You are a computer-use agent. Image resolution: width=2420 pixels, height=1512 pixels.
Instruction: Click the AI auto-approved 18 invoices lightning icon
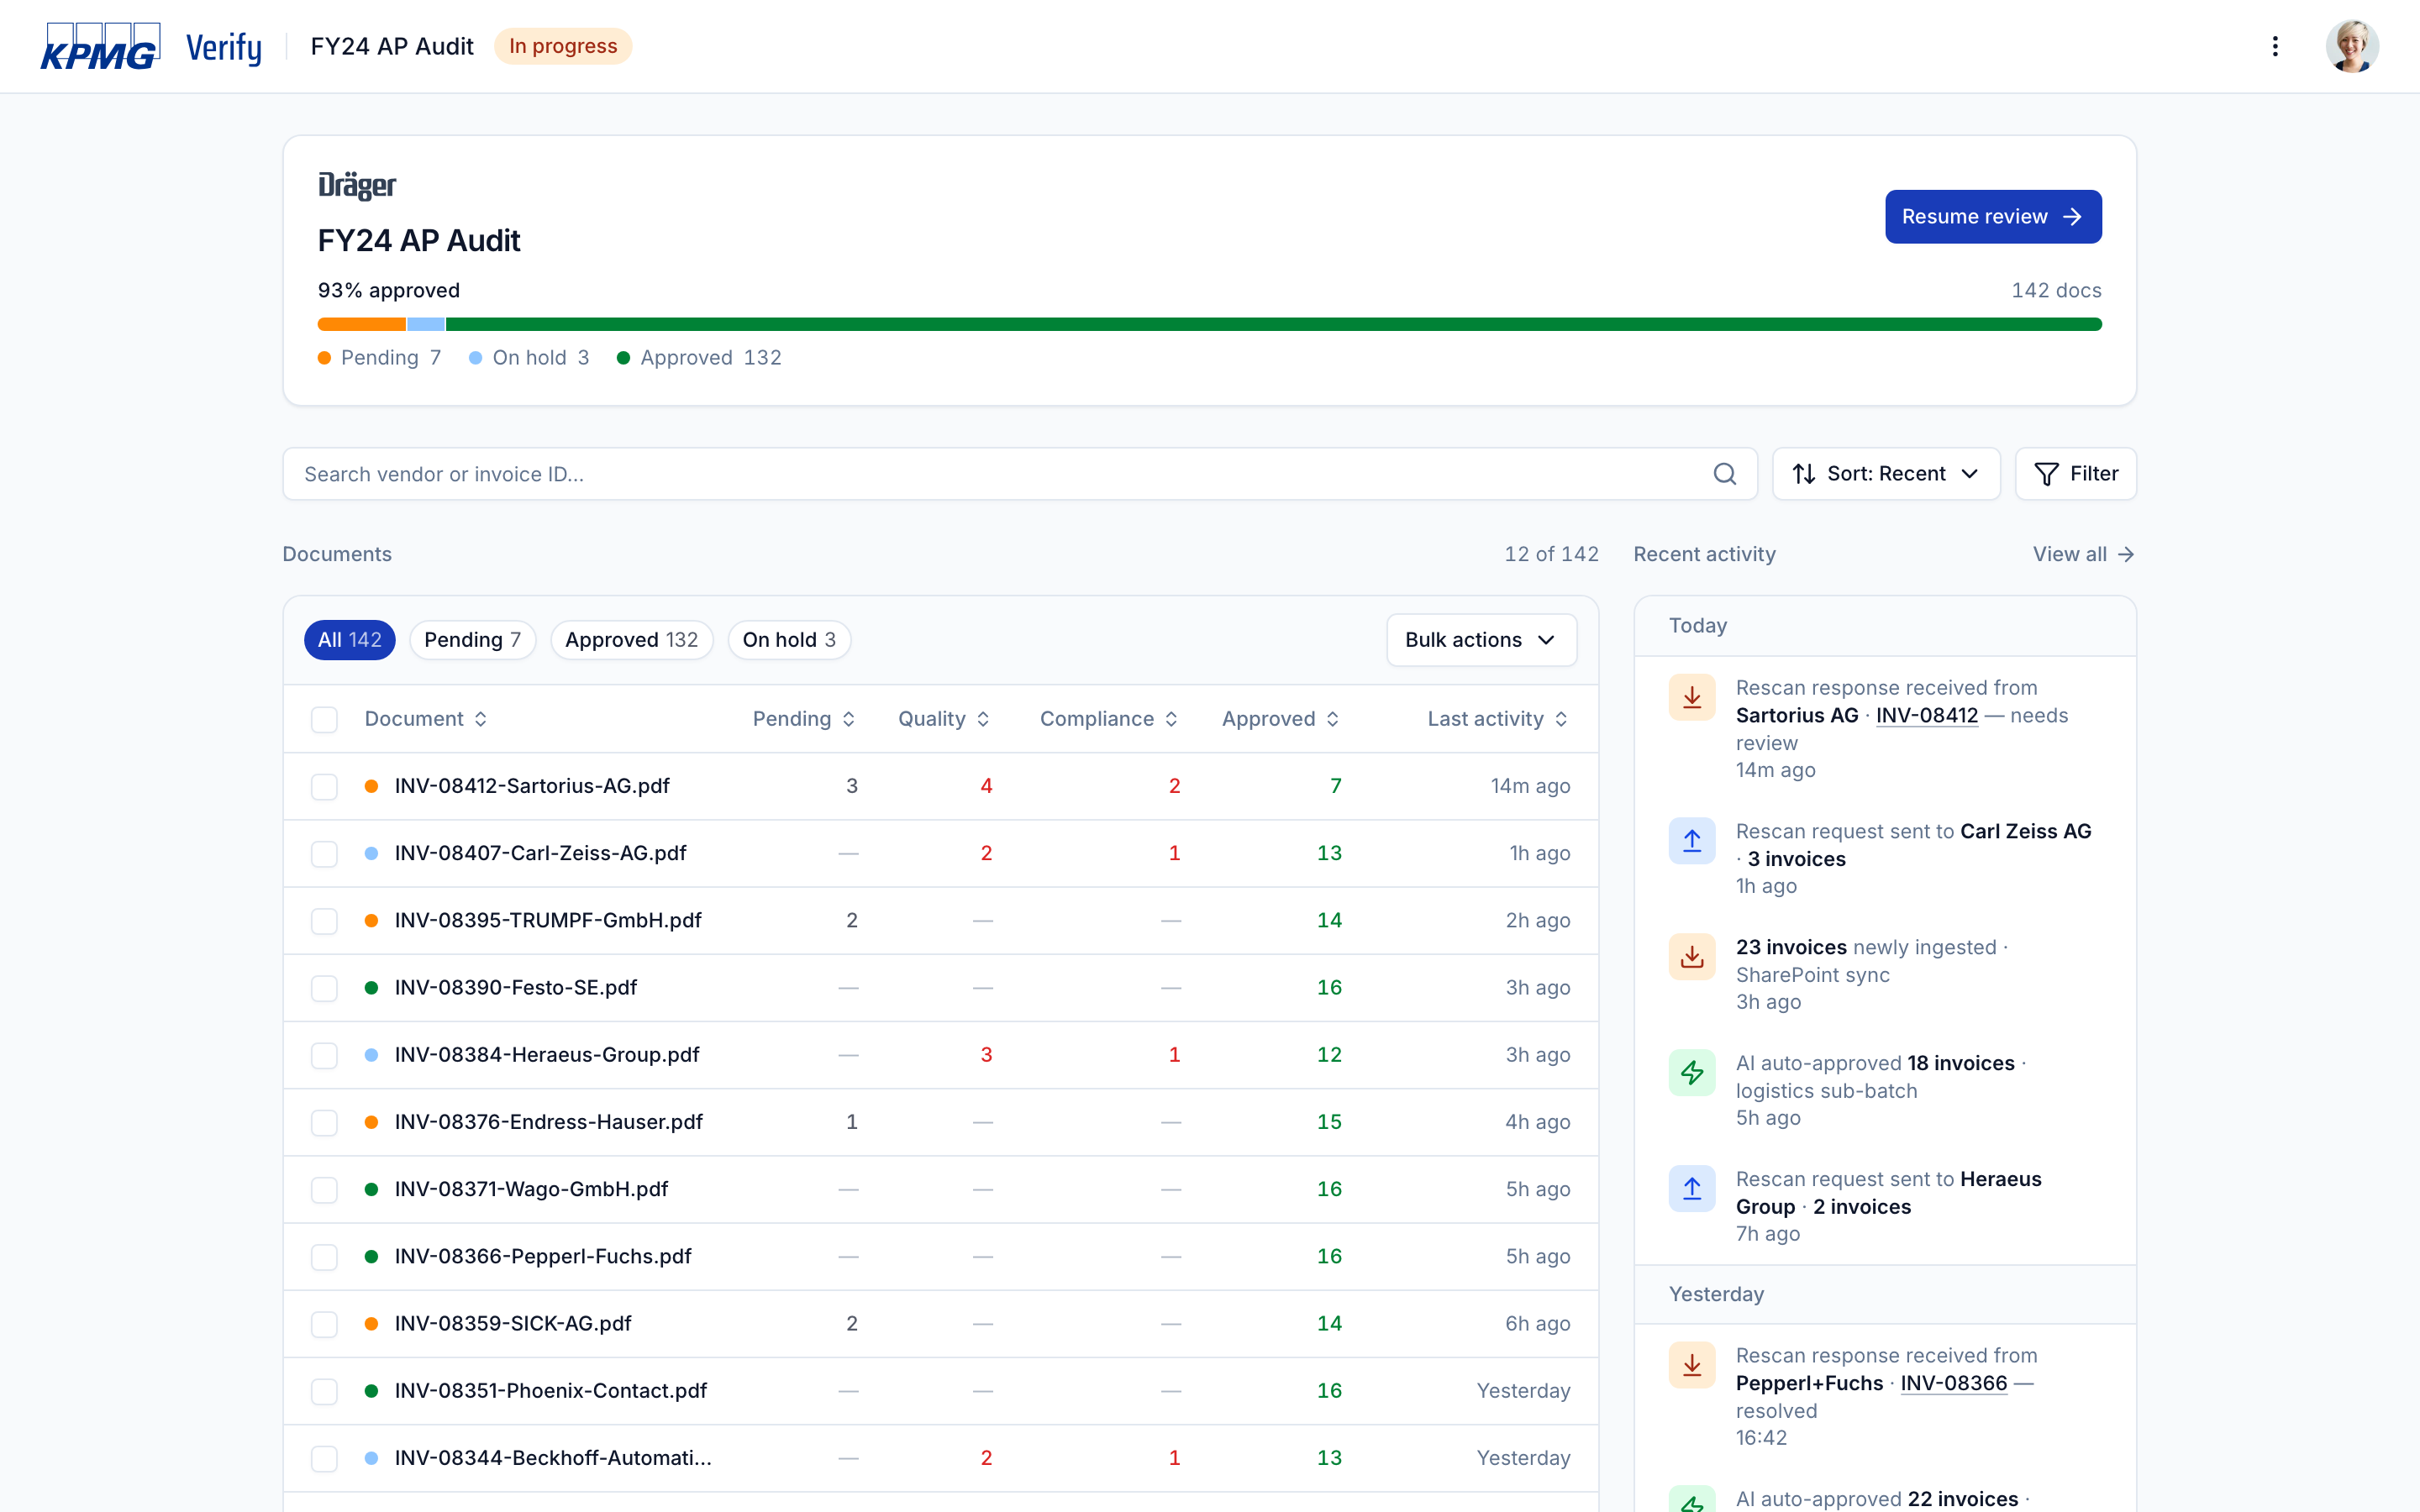[1692, 1073]
